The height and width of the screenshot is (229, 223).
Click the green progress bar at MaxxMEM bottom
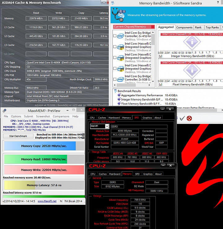[x=44, y=196]
